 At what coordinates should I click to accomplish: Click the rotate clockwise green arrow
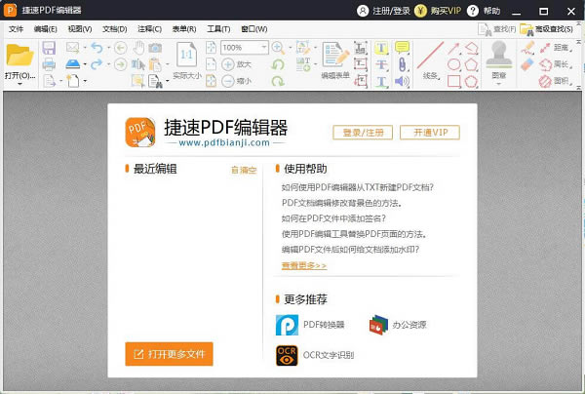click(278, 81)
